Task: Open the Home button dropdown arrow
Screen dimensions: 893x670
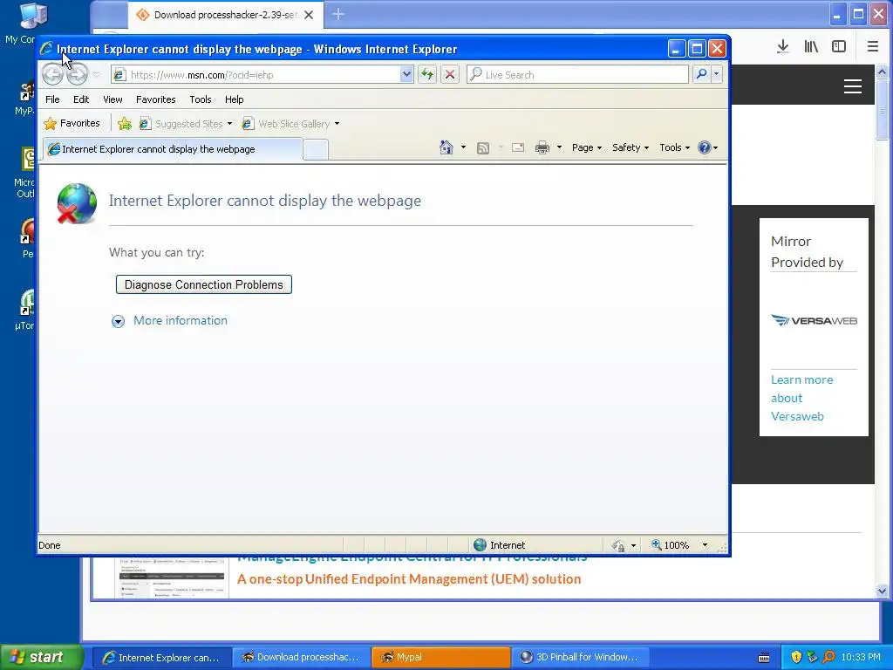Action: click(463, 147)
